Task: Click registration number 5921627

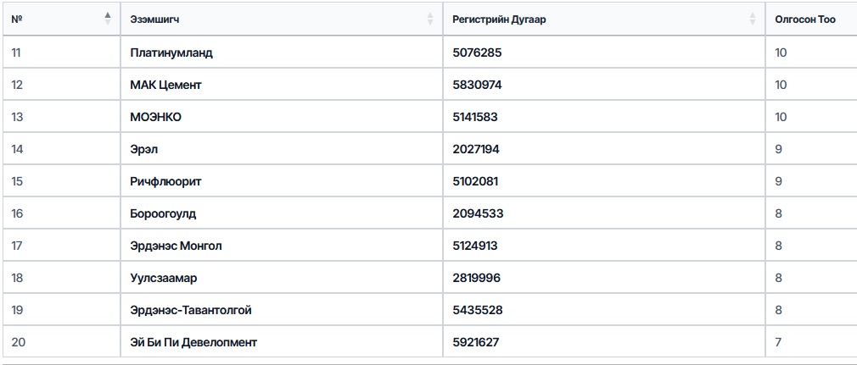Action: click(475, 343)
